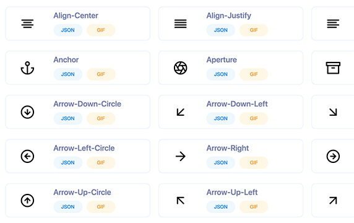Image resolution: width=354 pixels, height=223 pixels.
Task: Open the Aperture shutter icon
Action: (x=180, y=68)
